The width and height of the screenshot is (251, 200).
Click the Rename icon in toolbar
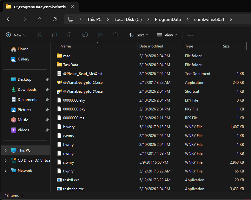pos(85,35)
